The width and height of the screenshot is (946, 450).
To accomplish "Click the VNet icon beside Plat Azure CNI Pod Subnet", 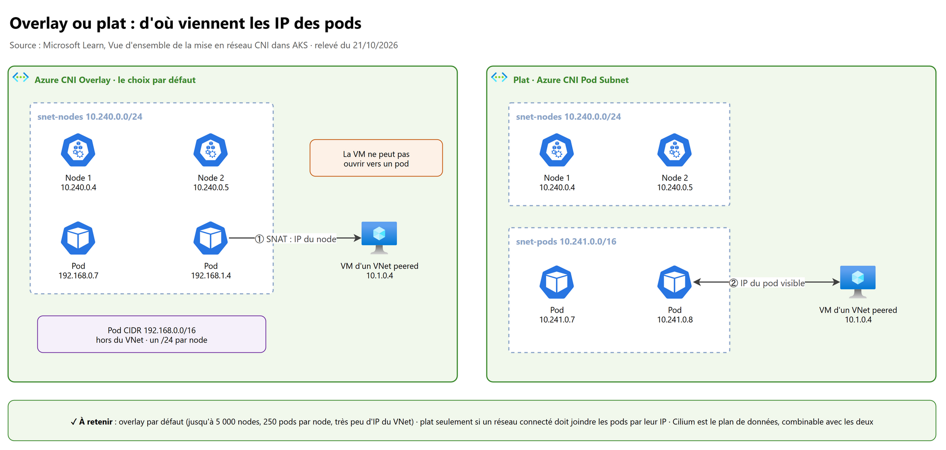I will pyautogui.click(x=499, y=77).
